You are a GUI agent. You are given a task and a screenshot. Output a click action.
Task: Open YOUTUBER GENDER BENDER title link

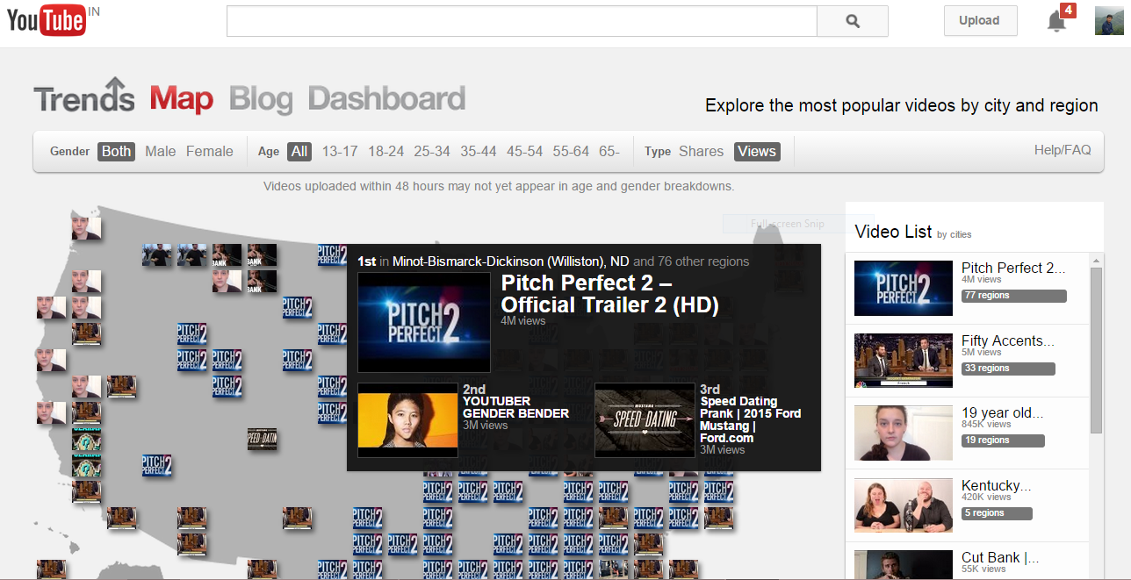pyautogui.click(x=515, y=407)
